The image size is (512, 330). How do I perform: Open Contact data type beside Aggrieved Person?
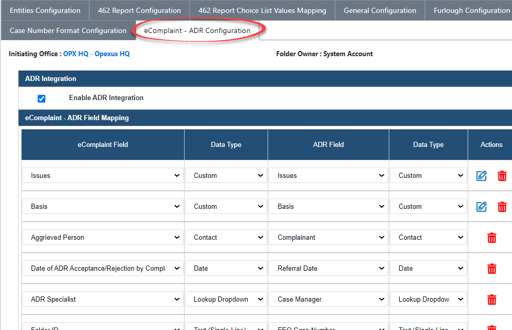click(x=226, y=237)
